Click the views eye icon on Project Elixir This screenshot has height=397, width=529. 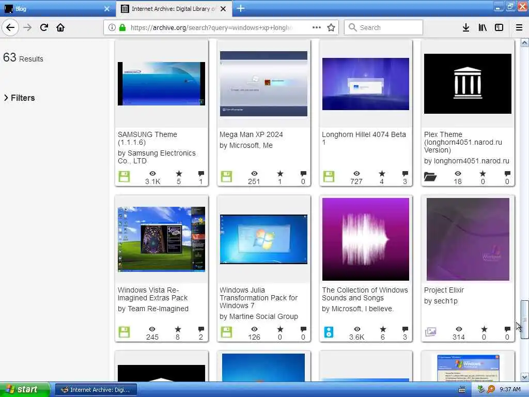459,329
